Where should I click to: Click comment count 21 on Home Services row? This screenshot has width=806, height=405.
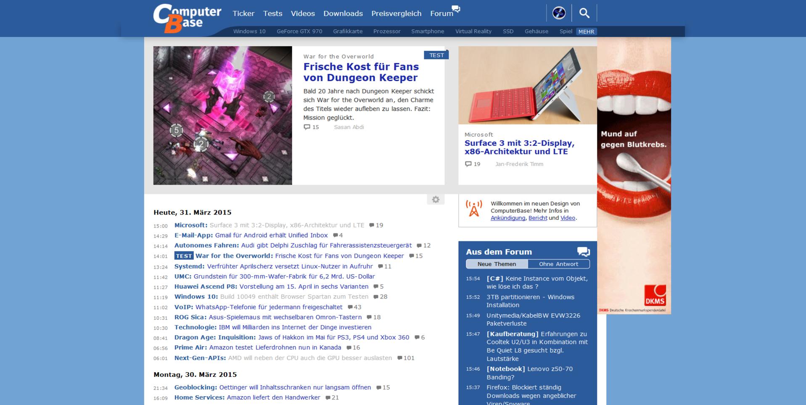point(332,398)
